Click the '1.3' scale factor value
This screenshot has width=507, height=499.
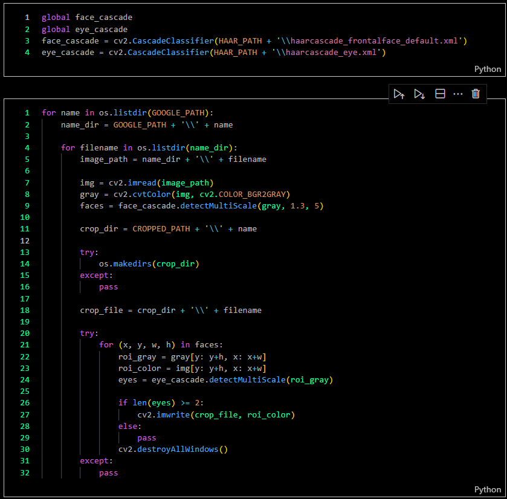297,206
